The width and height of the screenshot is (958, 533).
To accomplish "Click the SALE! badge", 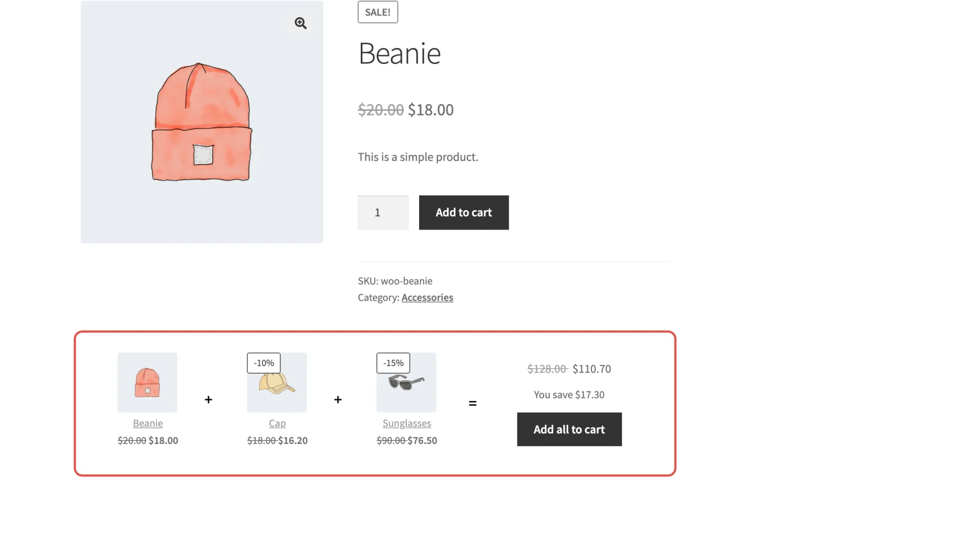I will [x=378, y=12].
